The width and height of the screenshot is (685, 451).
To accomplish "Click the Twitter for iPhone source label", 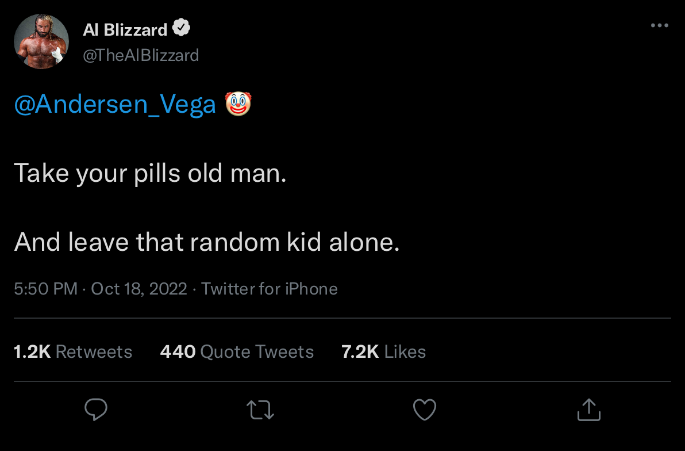I will pos(270,288).
